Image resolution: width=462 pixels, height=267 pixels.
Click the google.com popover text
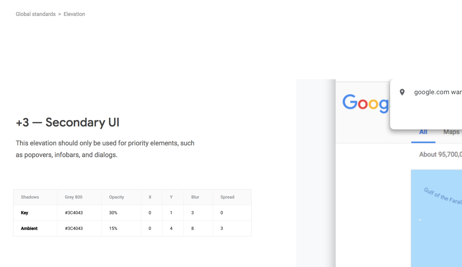(438, 92)
